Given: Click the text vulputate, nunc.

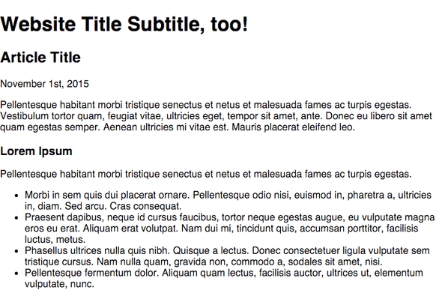Looking at the screenshot, I should point(59,284).
